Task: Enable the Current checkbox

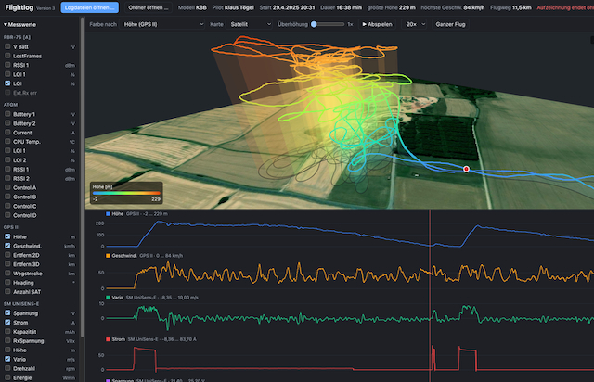Action: click(7, 133)
